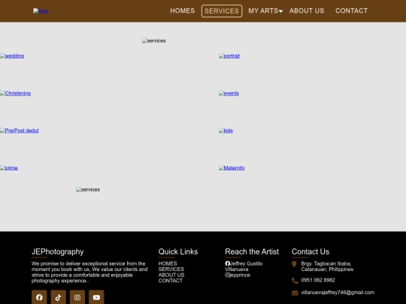
Task: Click HOMES under Quick Links
Action: point(168,263)
